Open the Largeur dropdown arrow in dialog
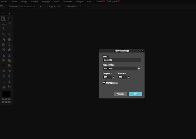 [113, 77]
